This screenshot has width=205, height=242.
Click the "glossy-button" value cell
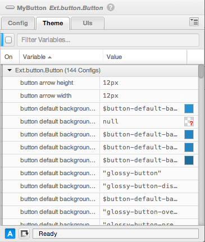(x=149, y=173)
